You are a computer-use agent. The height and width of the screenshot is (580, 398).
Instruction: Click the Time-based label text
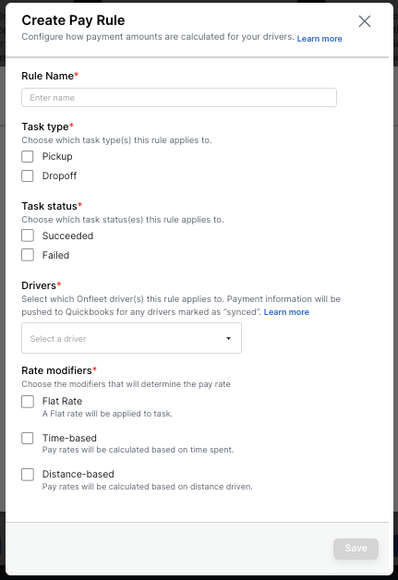point(69,438)
